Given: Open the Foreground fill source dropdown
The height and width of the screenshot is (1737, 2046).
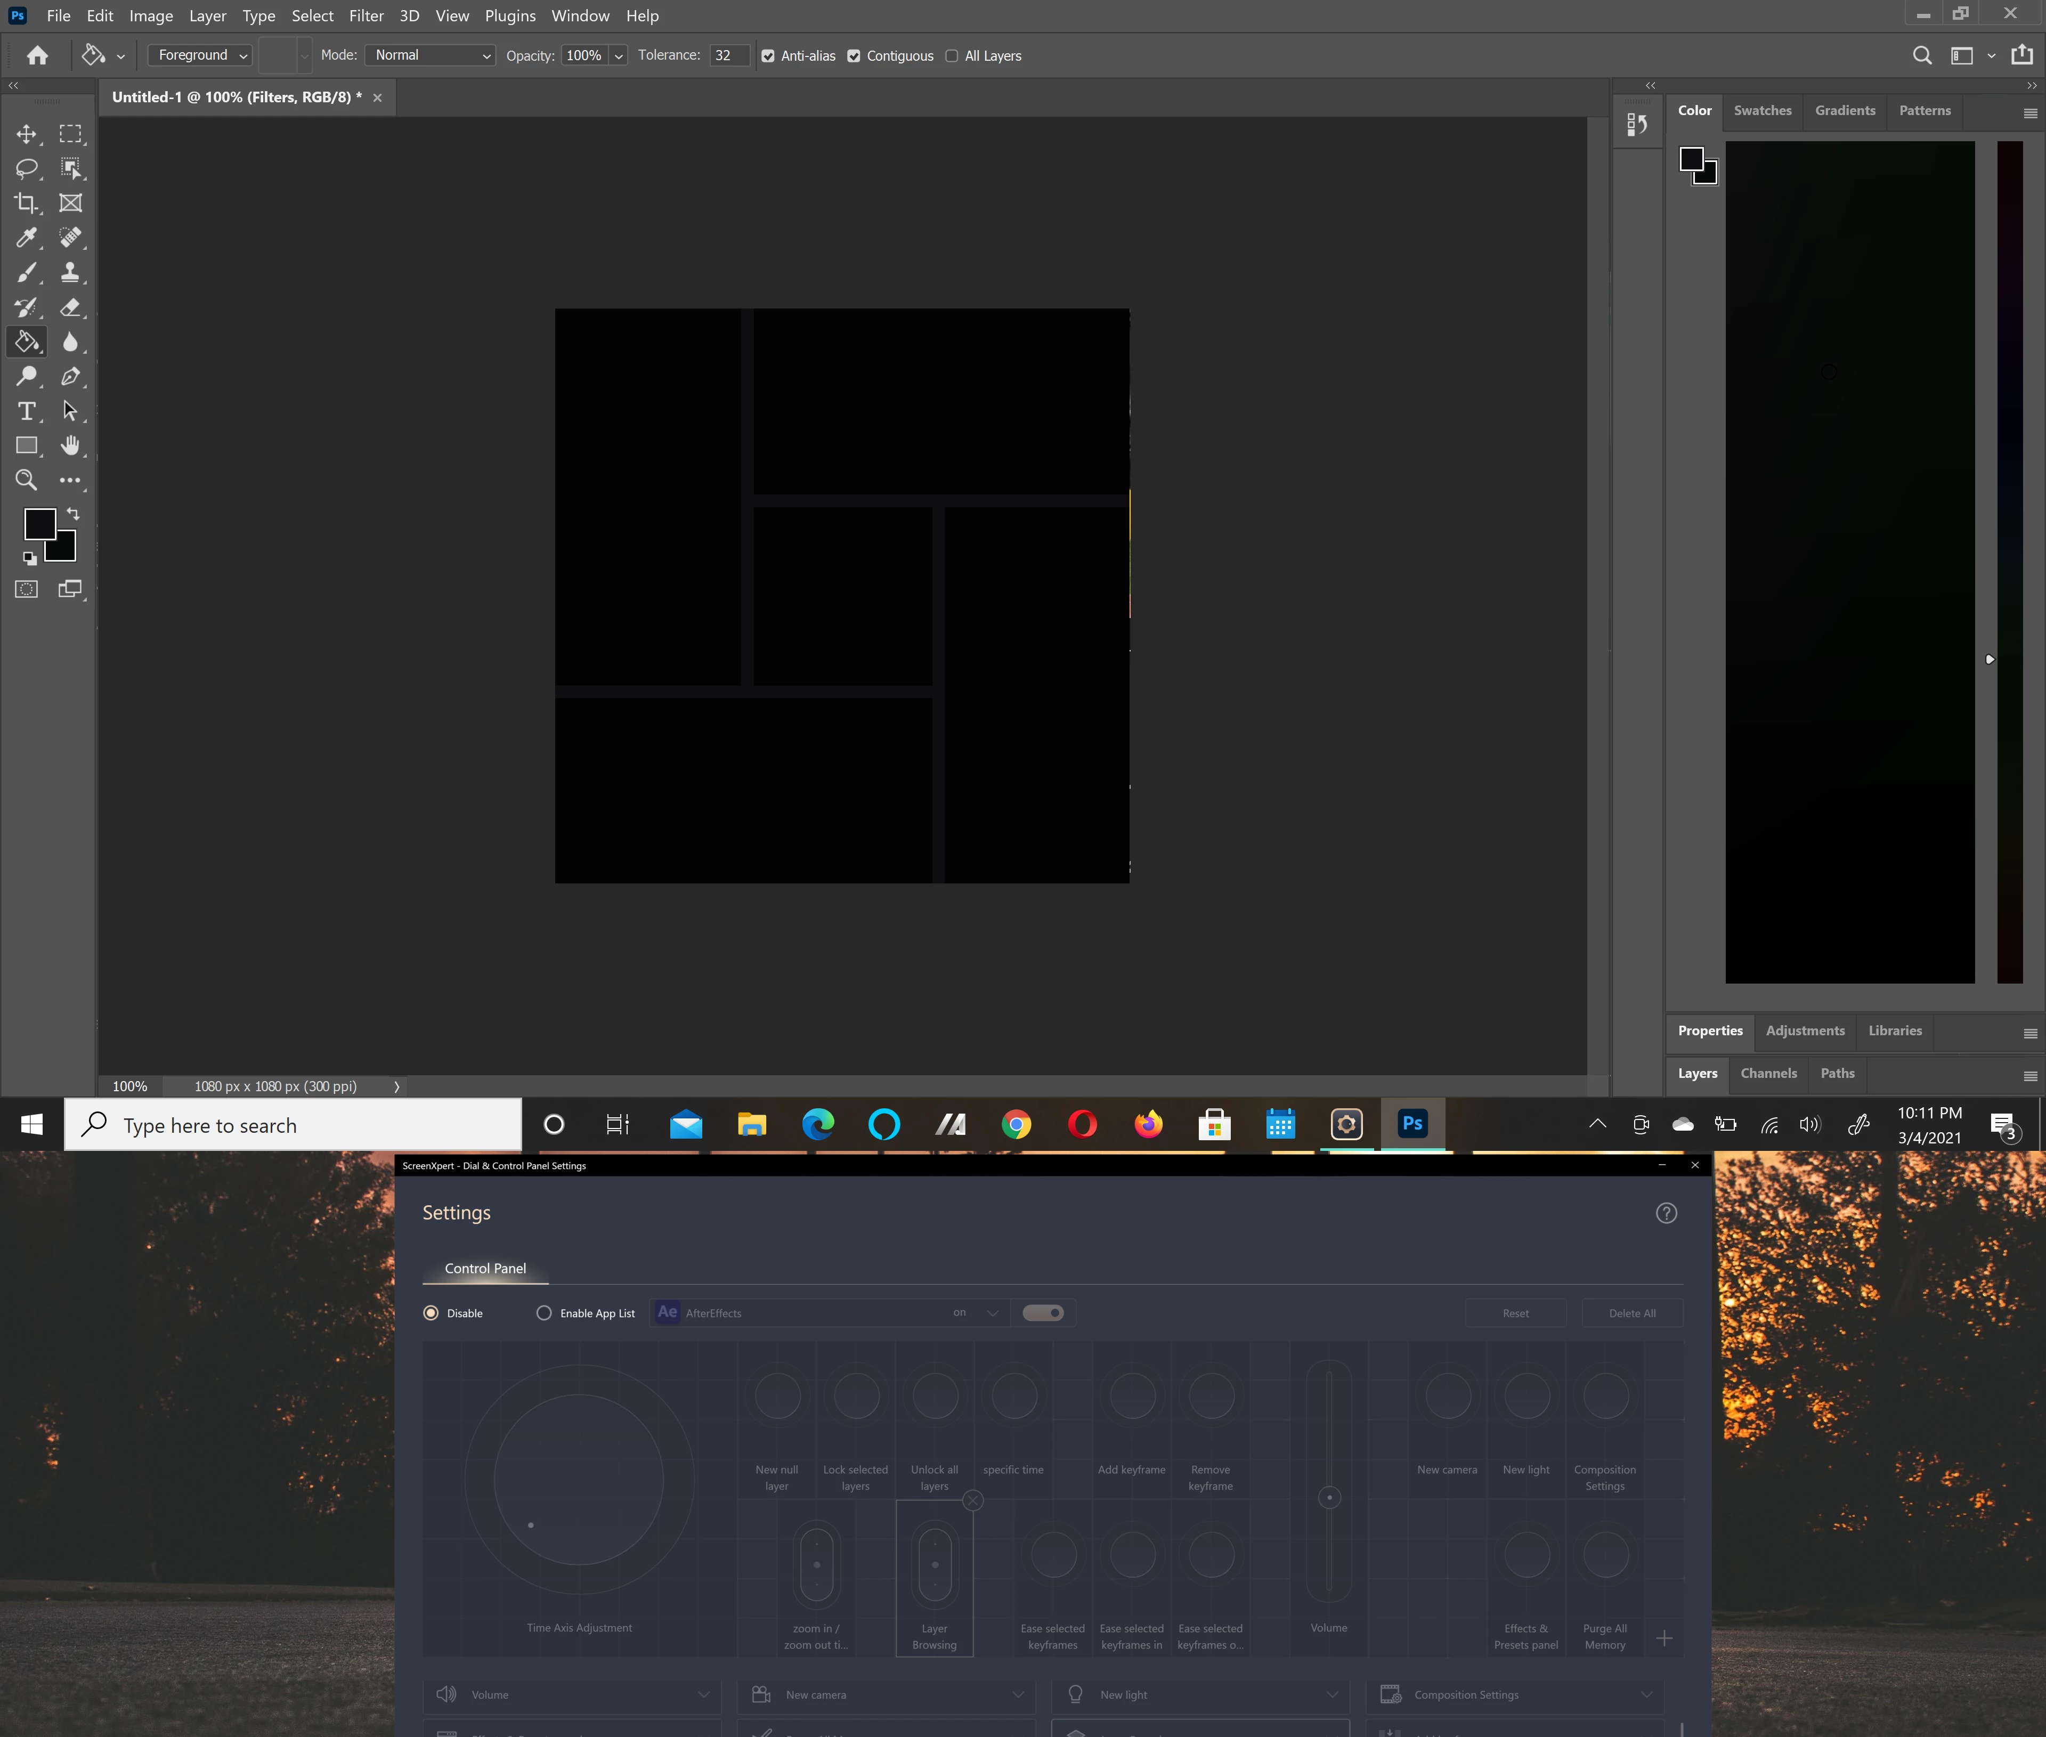Looking at the screenshot, I should (201, 55).
